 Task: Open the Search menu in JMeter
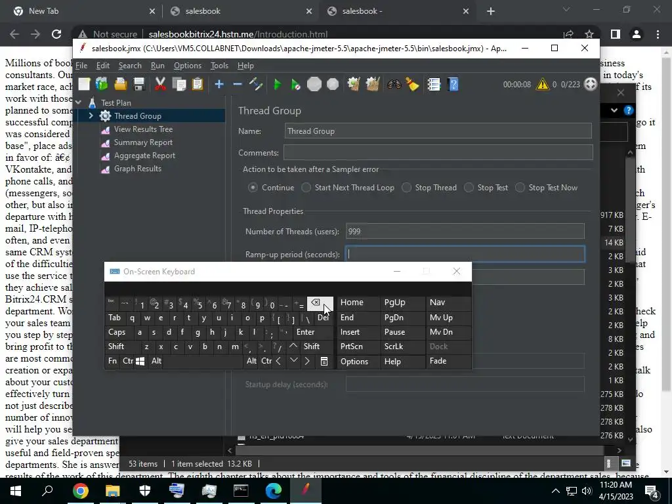click(130, 66)
